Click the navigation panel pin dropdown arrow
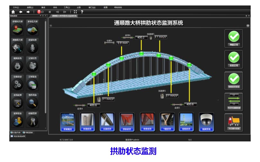The width and height of the screenshot is (260, 162). click(x=40, y=15)
